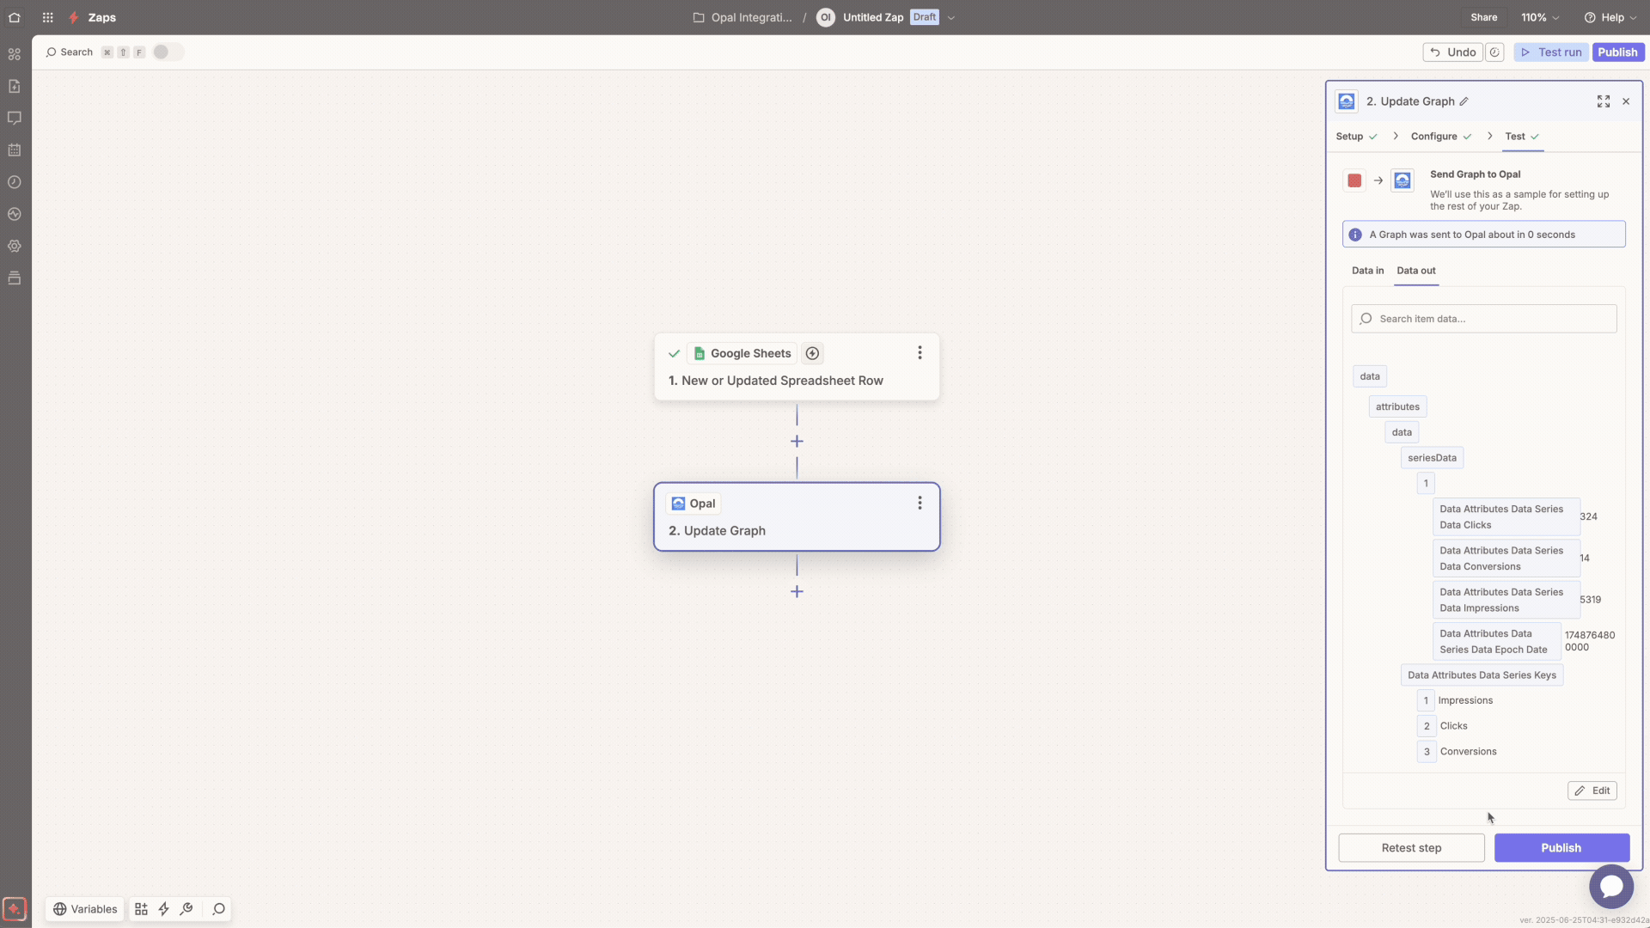
Task: Open the apps grid menu icon
Action: click(x=48, y=17)
